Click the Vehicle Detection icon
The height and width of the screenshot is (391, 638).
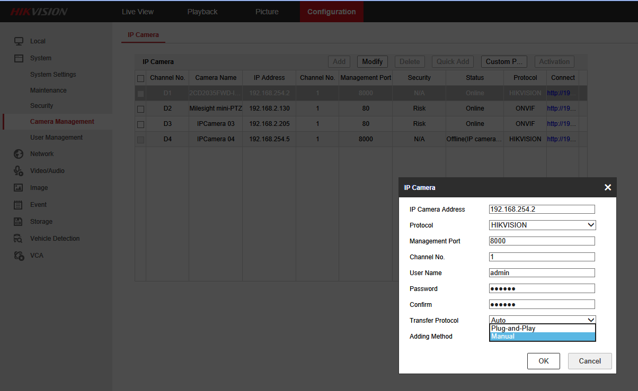coord(19,239)
